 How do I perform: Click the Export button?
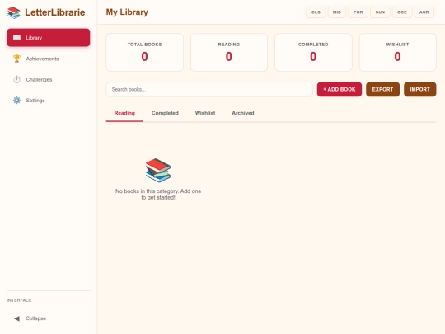coord(383,89)
